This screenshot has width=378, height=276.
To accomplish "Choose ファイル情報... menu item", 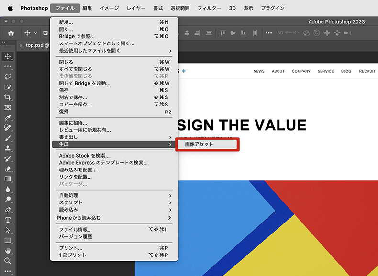I will tap(114, 230).
